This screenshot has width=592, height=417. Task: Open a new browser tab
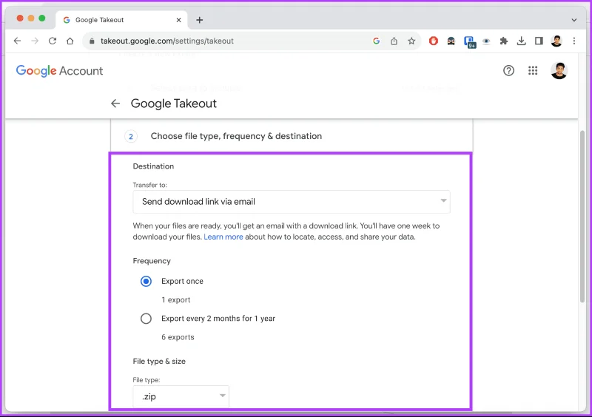point(199,20)
